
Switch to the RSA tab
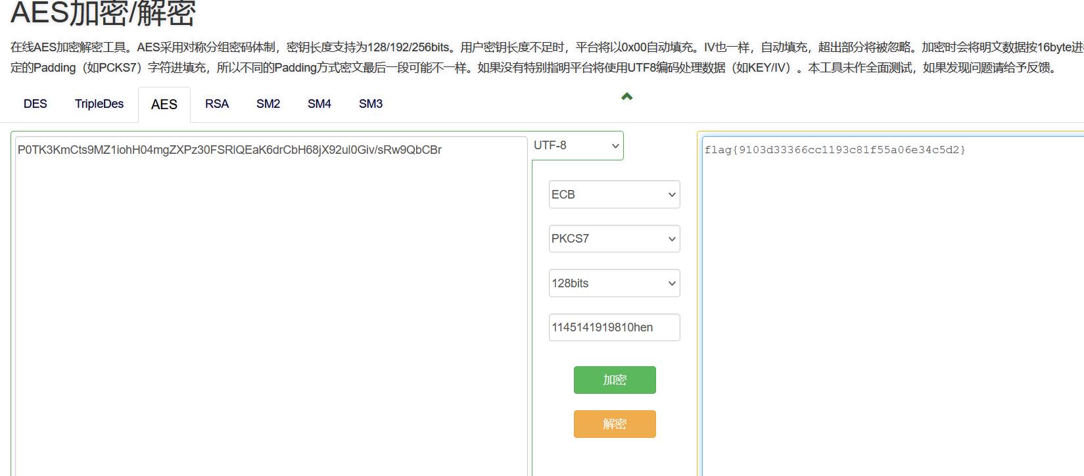click(x=217, y=104)
